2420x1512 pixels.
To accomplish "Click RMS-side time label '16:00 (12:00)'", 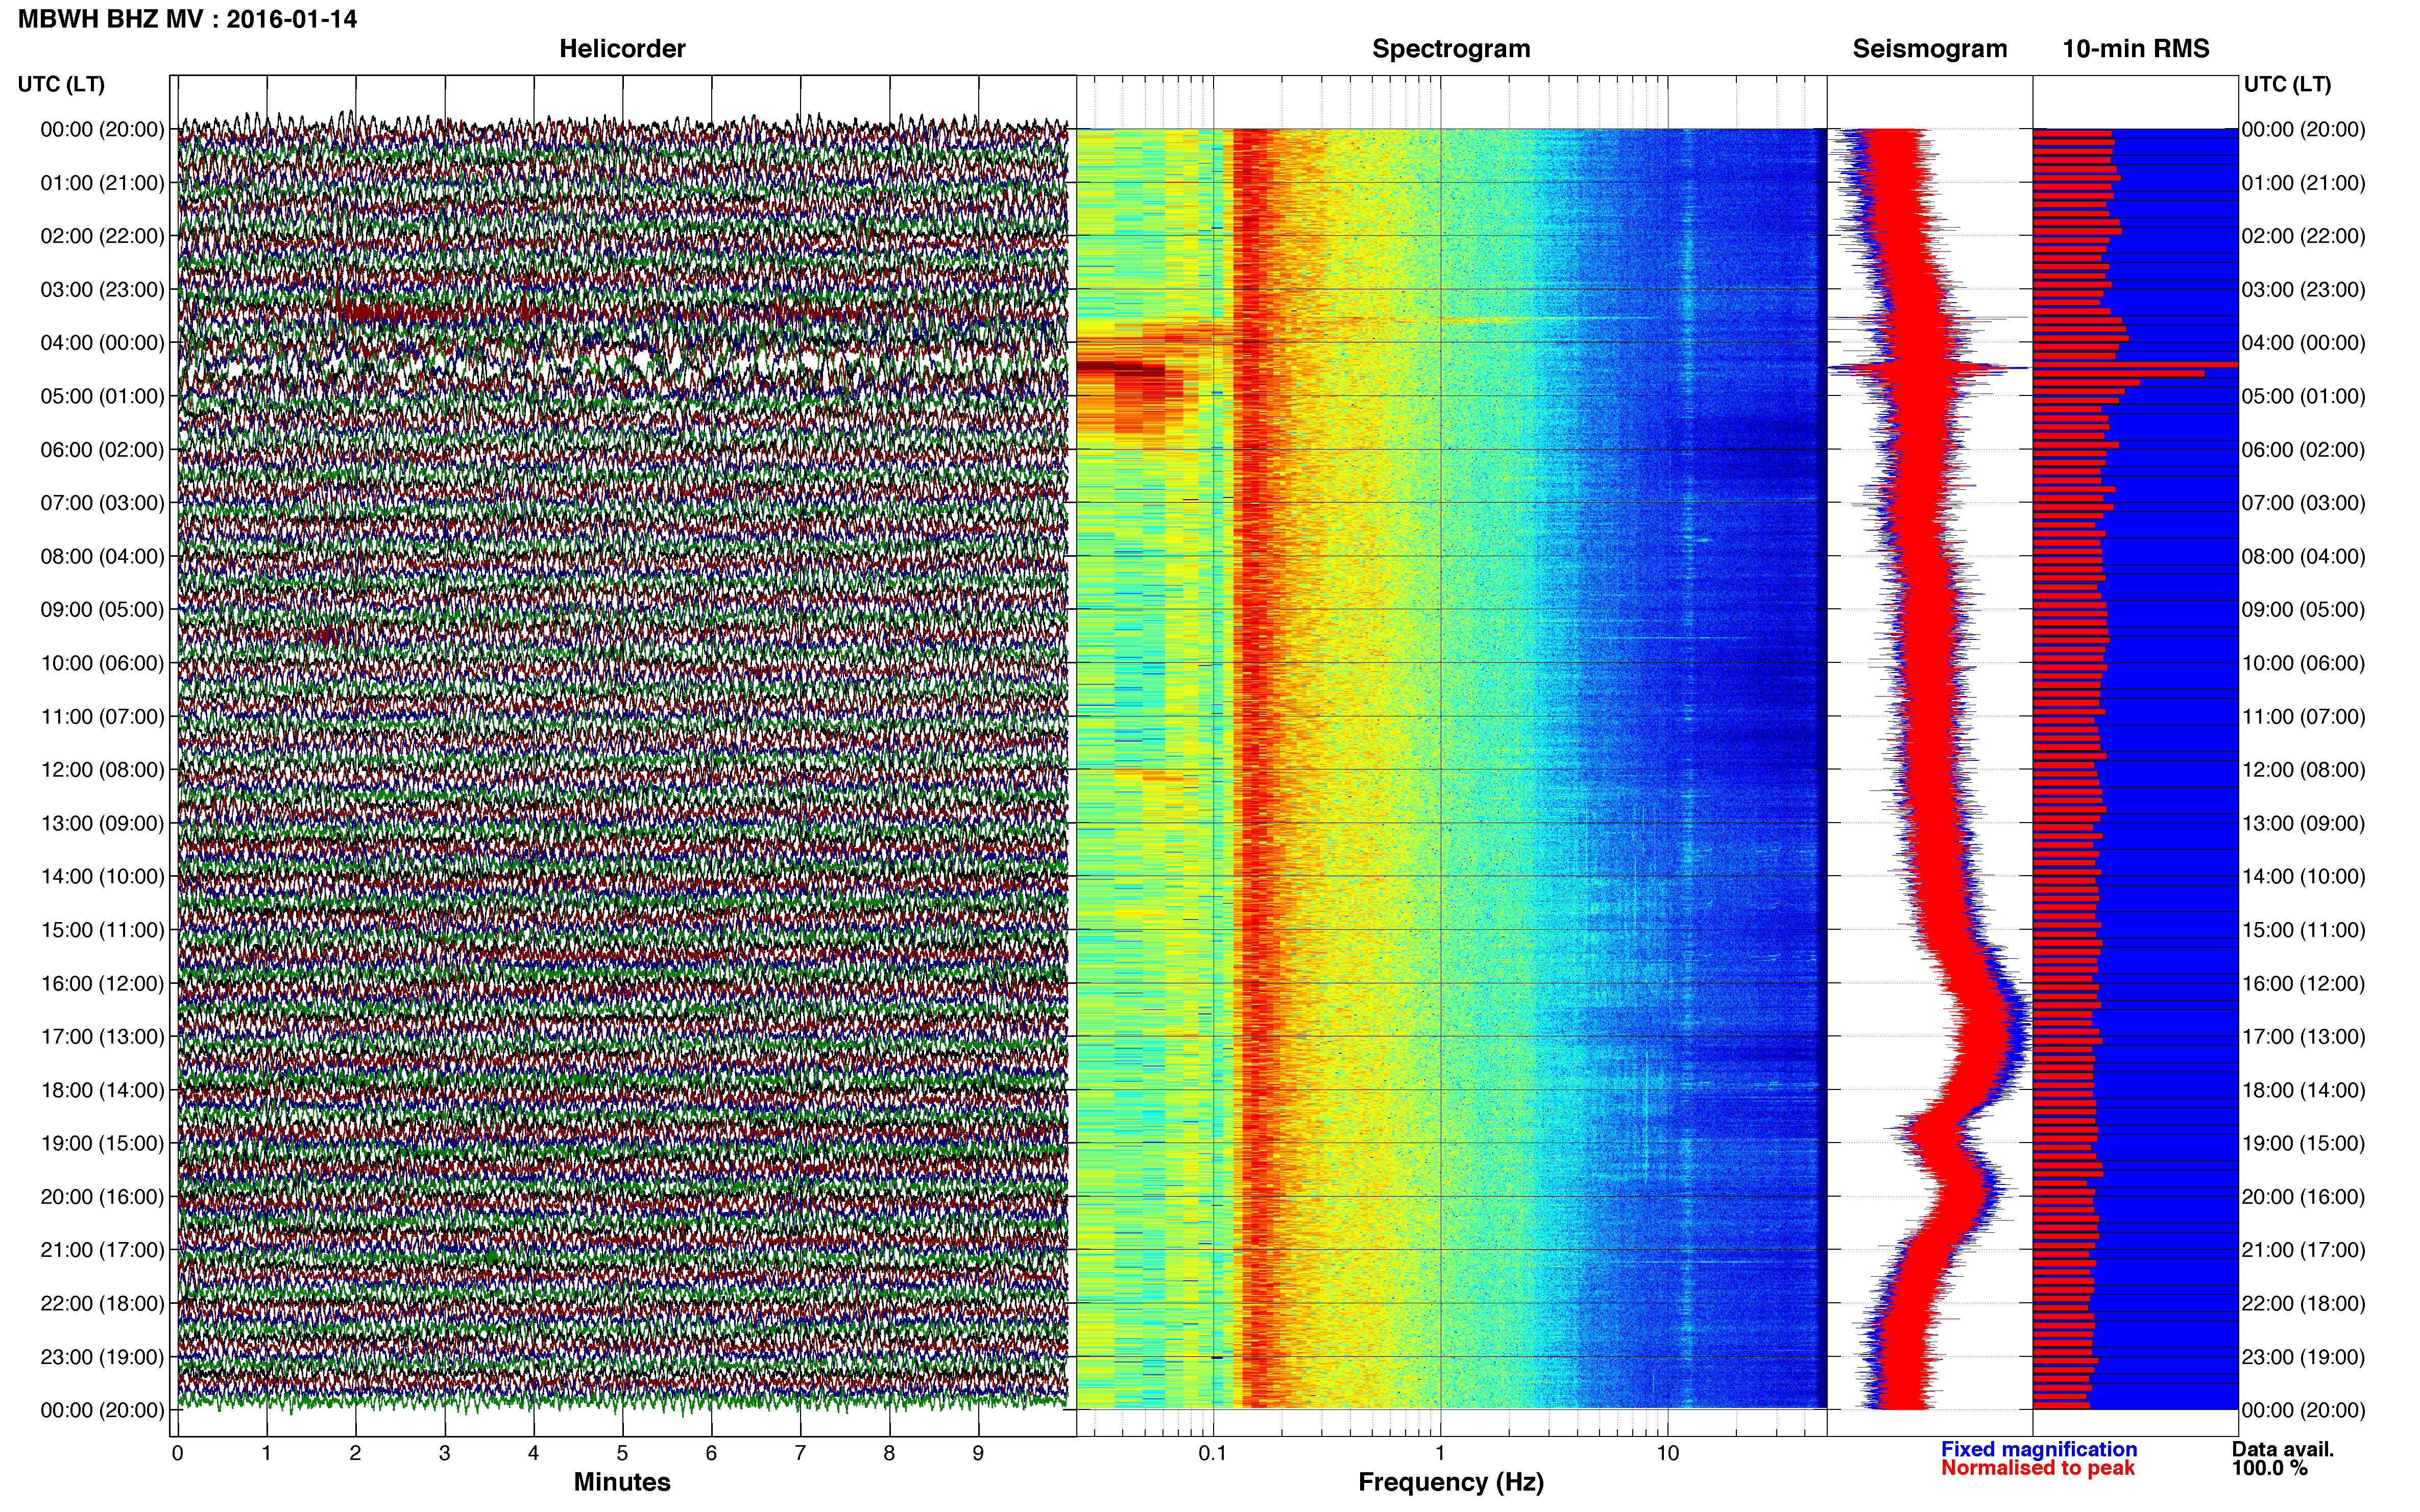I will click(x=2304, y=983).
